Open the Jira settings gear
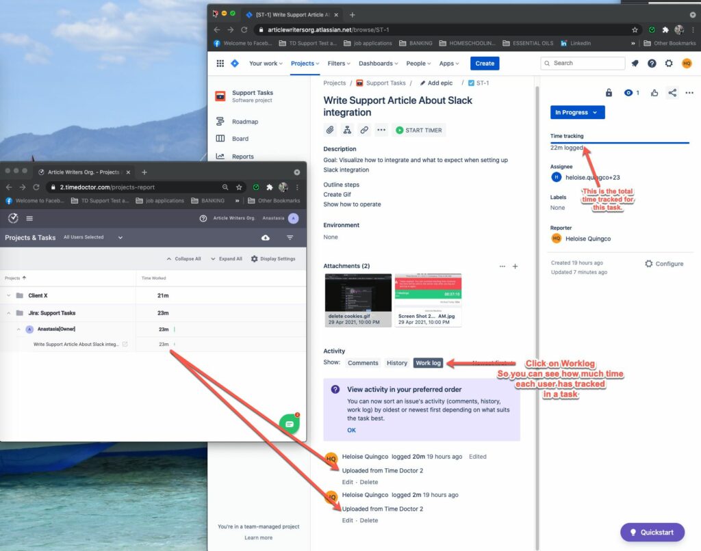This screenshot has width=701, height=551. (x=669, y=63)
